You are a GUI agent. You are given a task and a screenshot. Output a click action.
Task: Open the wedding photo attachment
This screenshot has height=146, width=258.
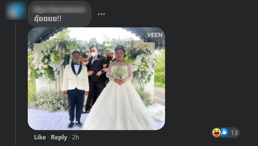point(96,78)
